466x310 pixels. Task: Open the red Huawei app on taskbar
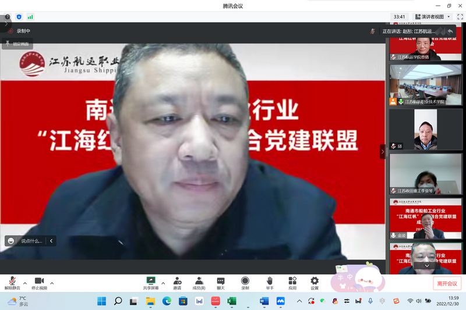click(x=216, y=301)
